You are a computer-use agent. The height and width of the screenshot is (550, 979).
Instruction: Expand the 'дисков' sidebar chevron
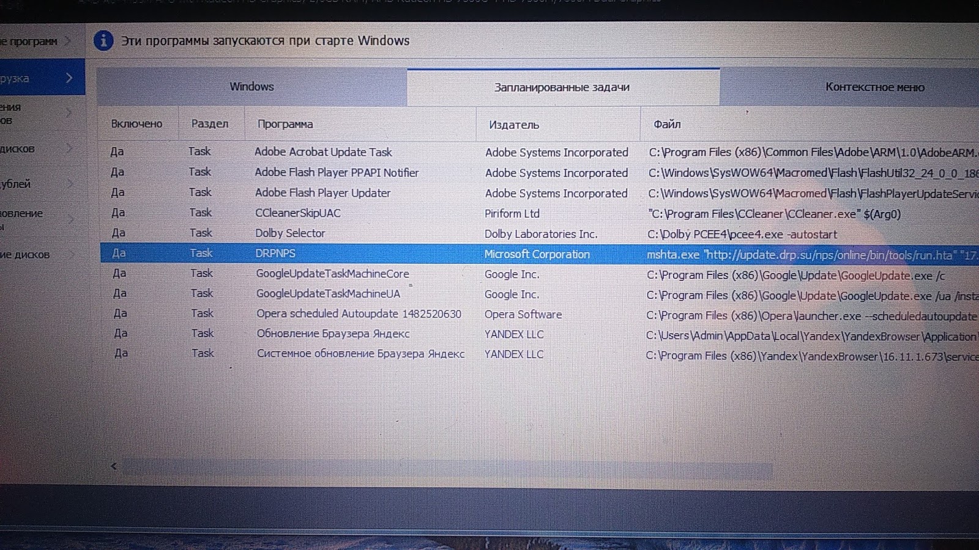(69, 148)
